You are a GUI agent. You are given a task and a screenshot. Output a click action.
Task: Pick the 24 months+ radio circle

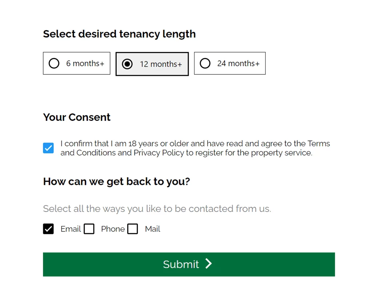205,63
